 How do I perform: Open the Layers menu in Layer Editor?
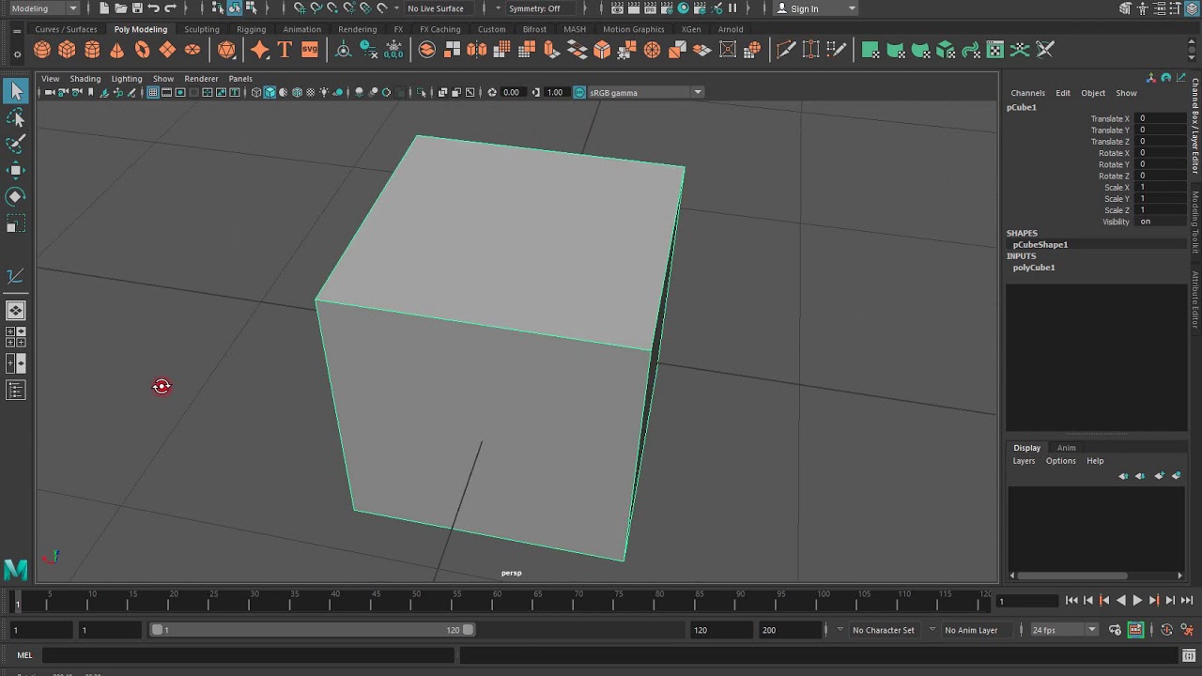tap(1024, 461)
